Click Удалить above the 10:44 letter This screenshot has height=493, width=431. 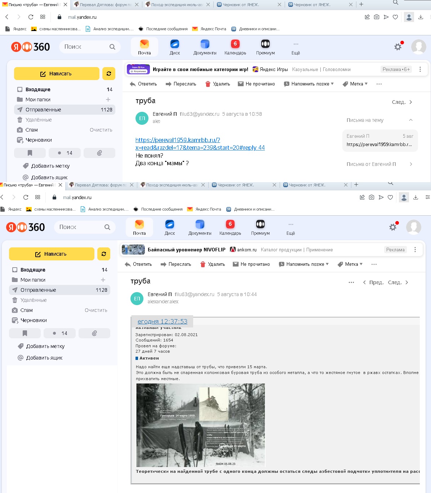pos(213,264)
